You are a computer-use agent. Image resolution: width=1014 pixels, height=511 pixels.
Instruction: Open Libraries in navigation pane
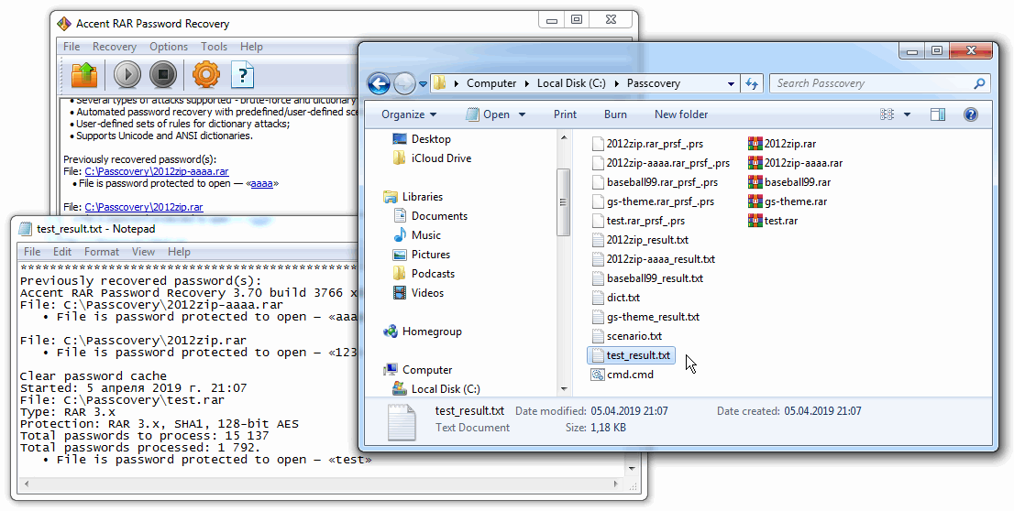click(413, 197)
